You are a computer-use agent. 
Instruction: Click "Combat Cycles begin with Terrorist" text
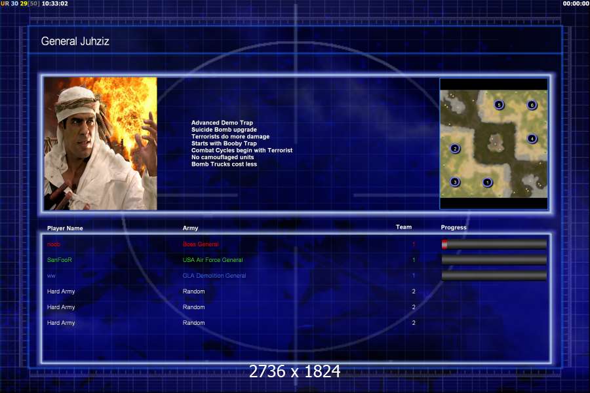pyautogui.click(x=242, y=150)
